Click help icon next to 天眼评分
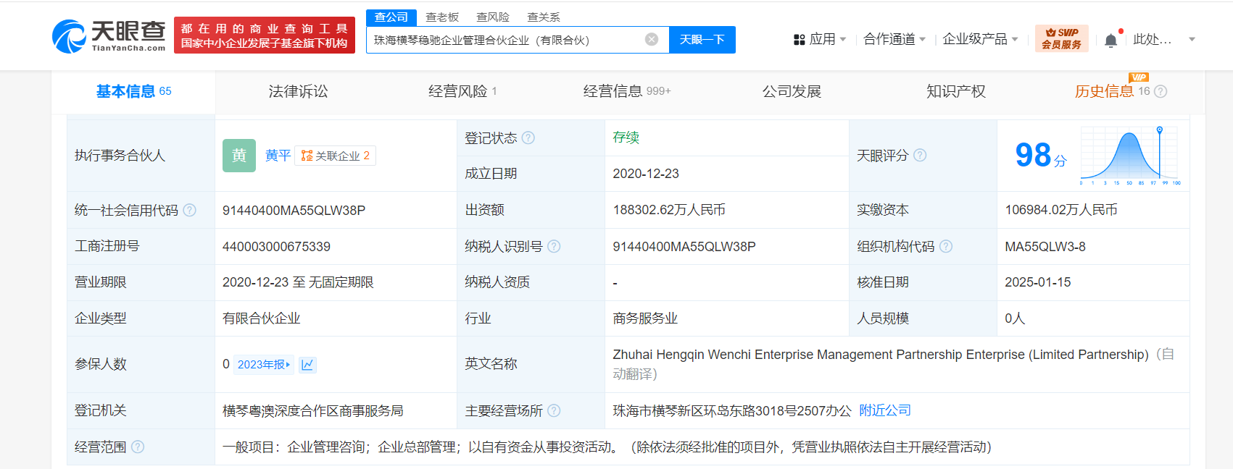 click(x=920, y=156)
